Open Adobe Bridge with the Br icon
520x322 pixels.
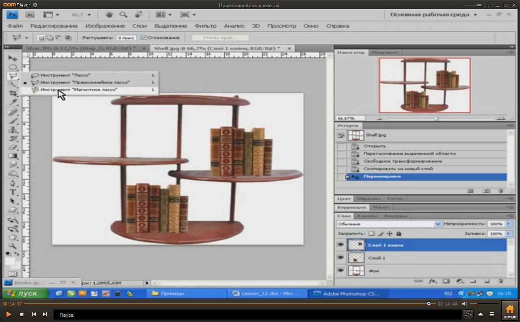click(x=30, y=15)
